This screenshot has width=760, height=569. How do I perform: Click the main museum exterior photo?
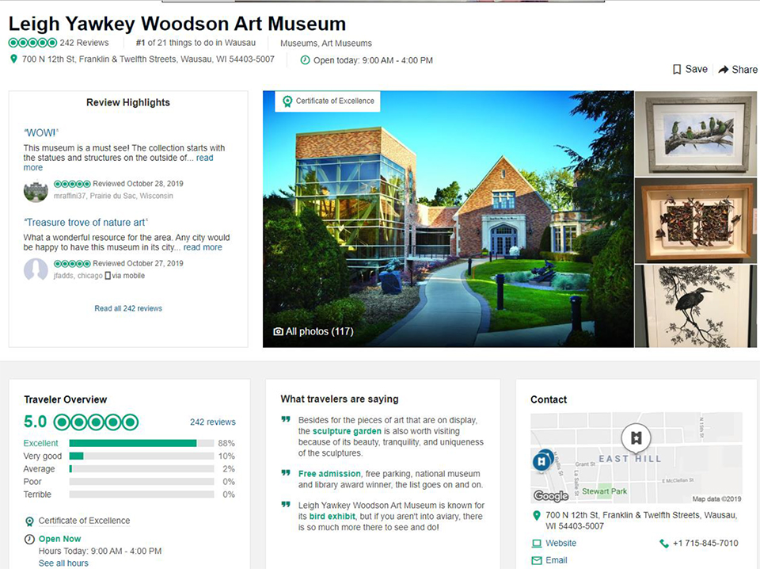coord(448,220)
